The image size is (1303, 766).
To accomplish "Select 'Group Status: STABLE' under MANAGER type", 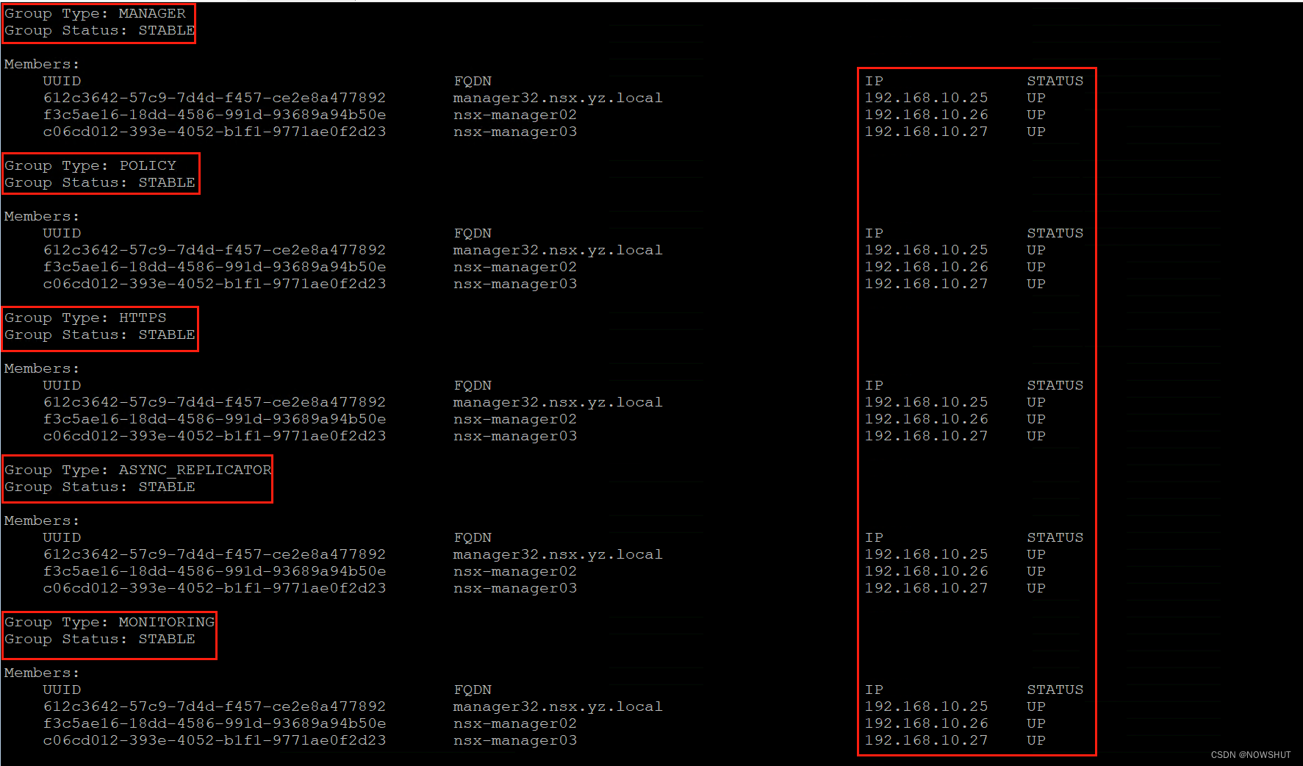I will [100, 30].
